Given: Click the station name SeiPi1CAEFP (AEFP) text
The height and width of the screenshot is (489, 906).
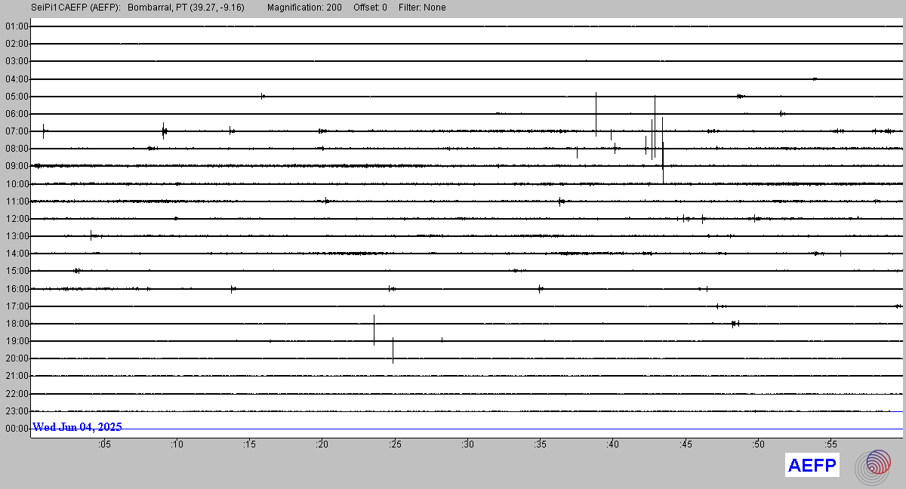Looking at the screenshot, I should pyautogui.click(x=76, y=8).
